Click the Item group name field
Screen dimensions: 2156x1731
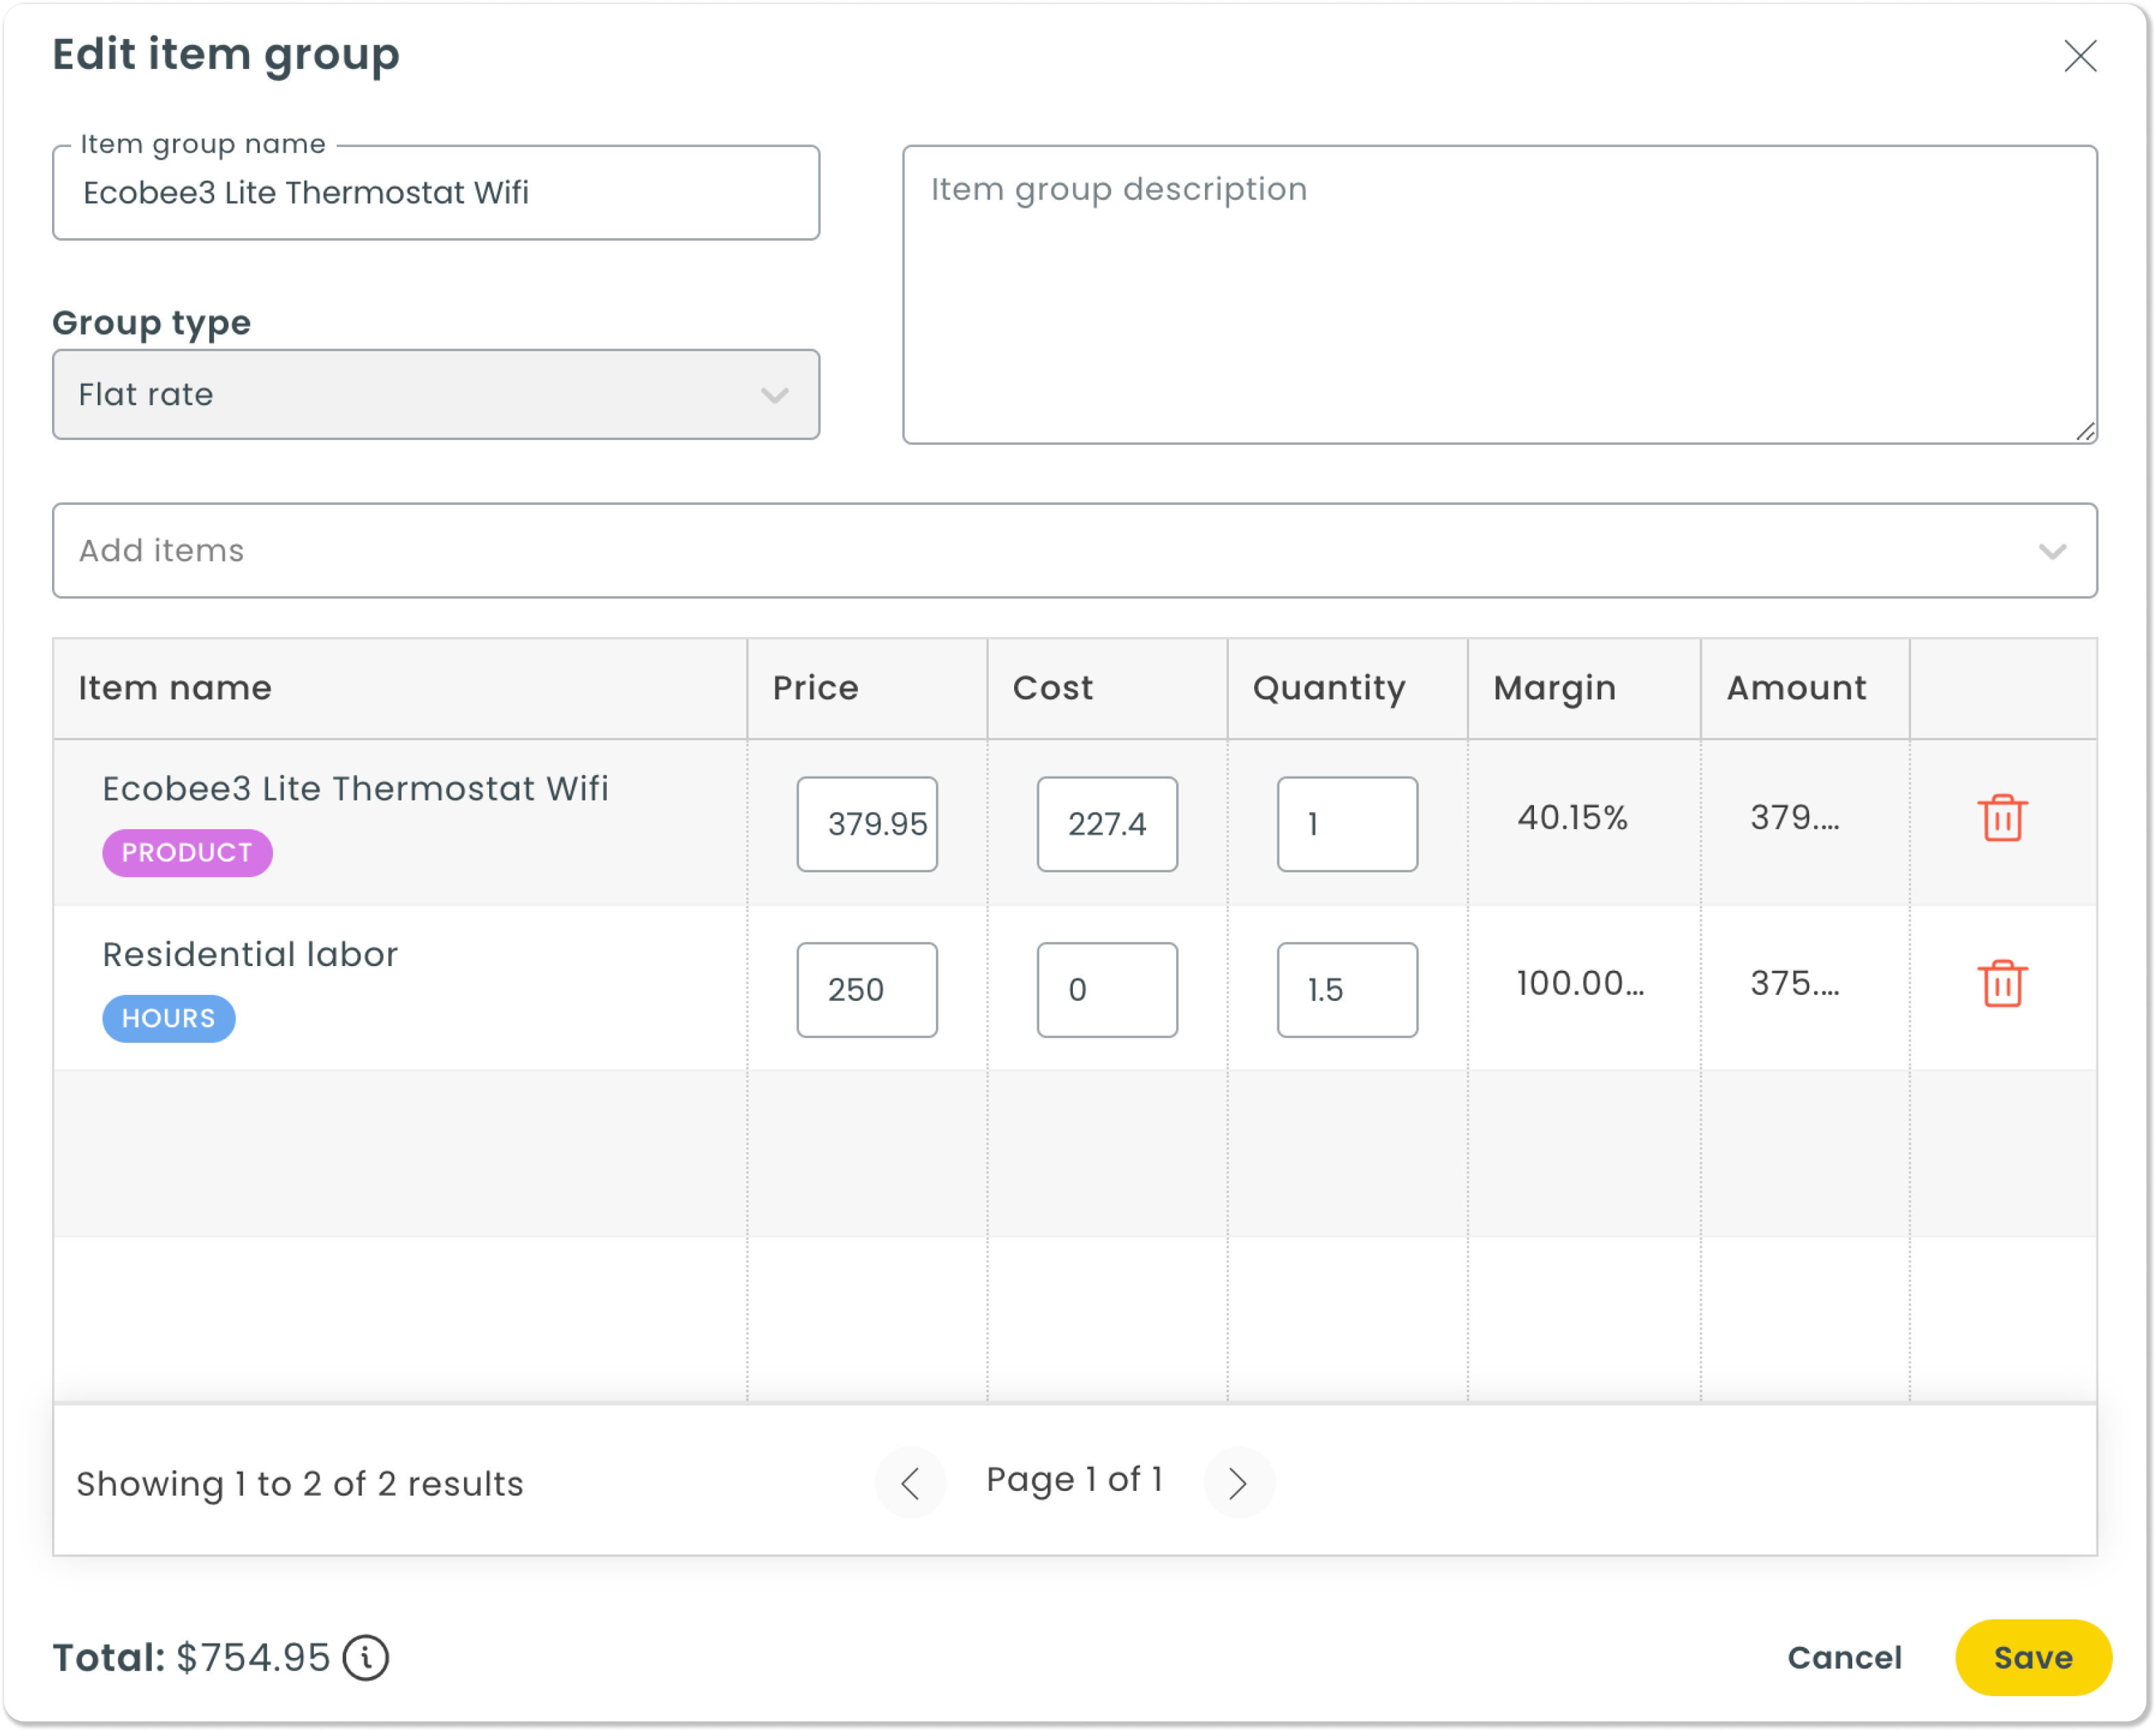[x=436, y=193]
